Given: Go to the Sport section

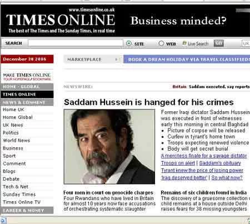Looking at the screenshot, I should [x=9, y=156].
